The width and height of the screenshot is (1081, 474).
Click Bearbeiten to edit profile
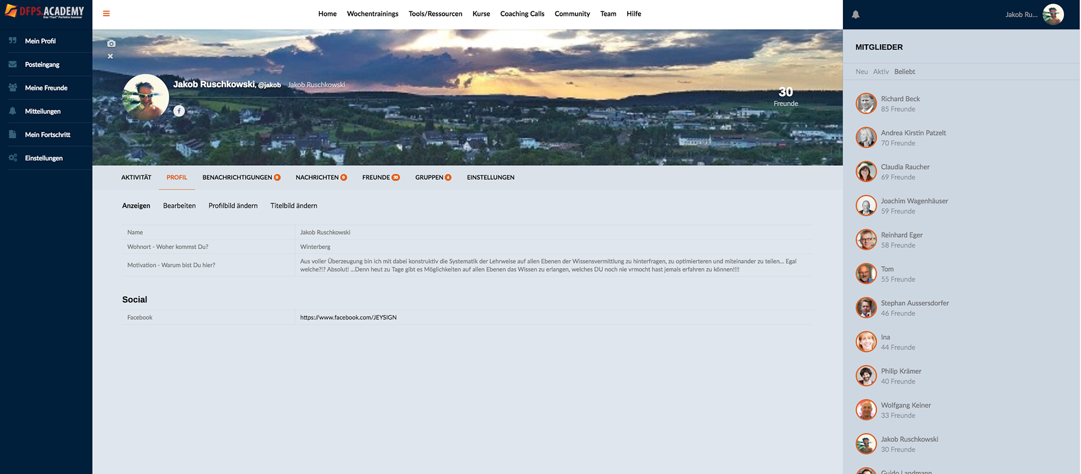point(180,206)
